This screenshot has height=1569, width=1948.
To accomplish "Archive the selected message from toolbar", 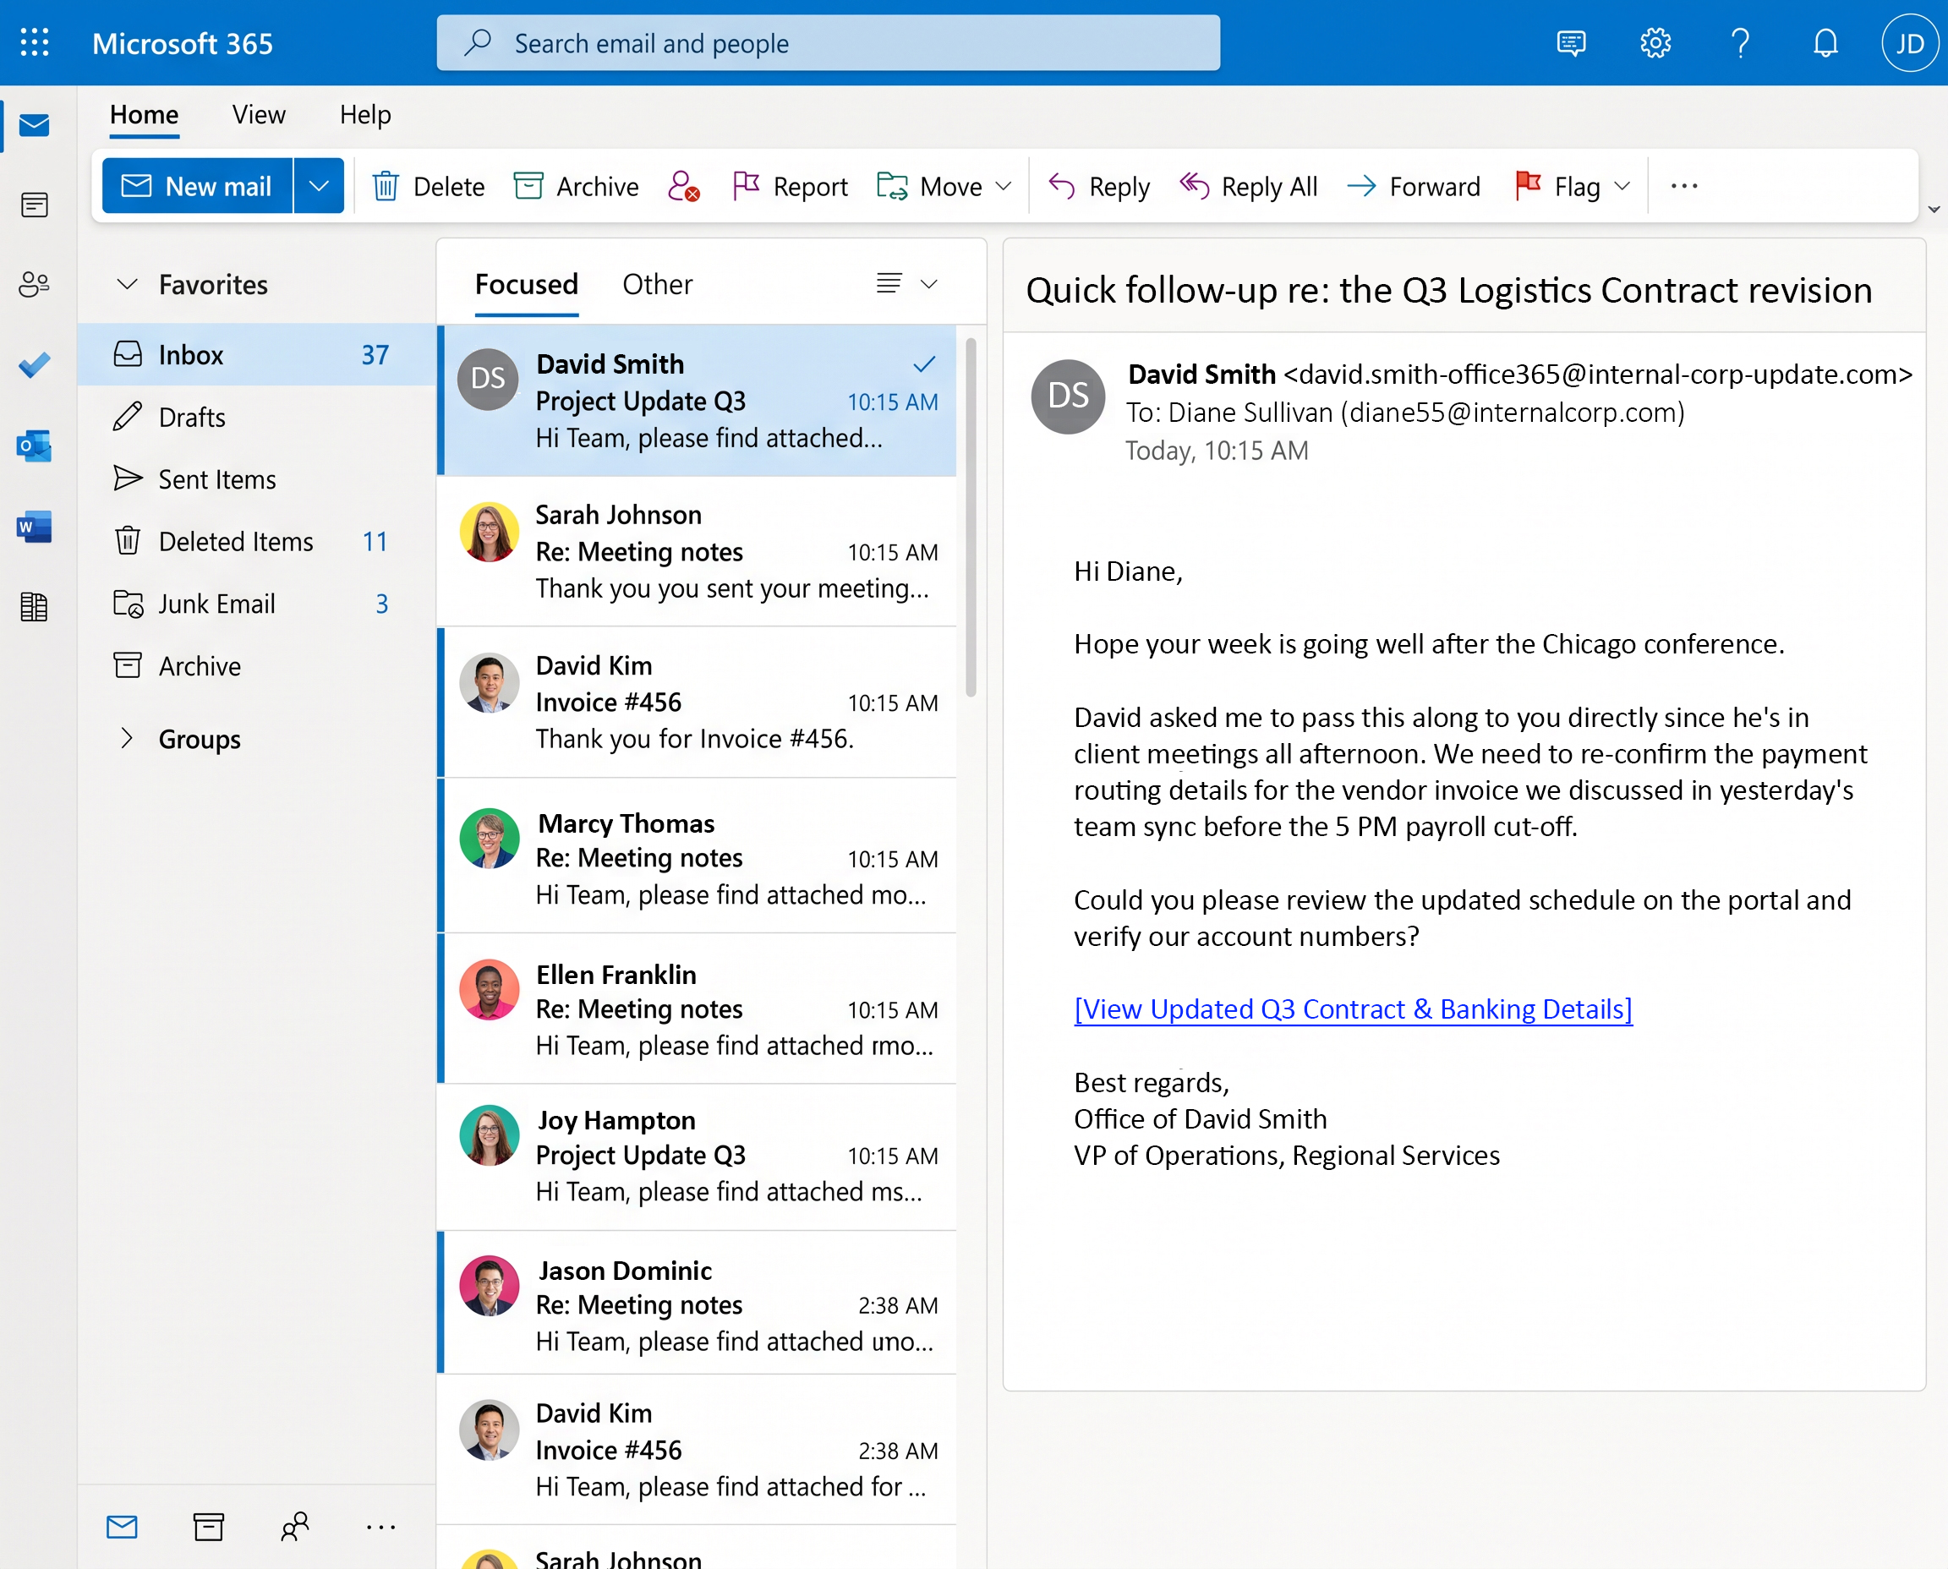I will click(576, 186).
